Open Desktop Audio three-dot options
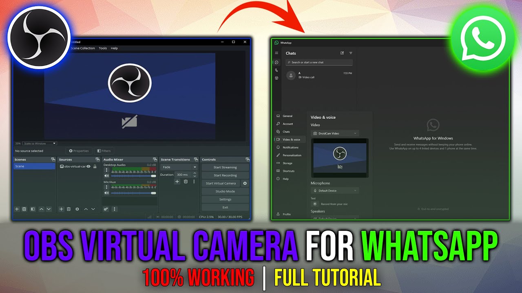Screen dimensions: 522x293 click(x=106, y=170)
